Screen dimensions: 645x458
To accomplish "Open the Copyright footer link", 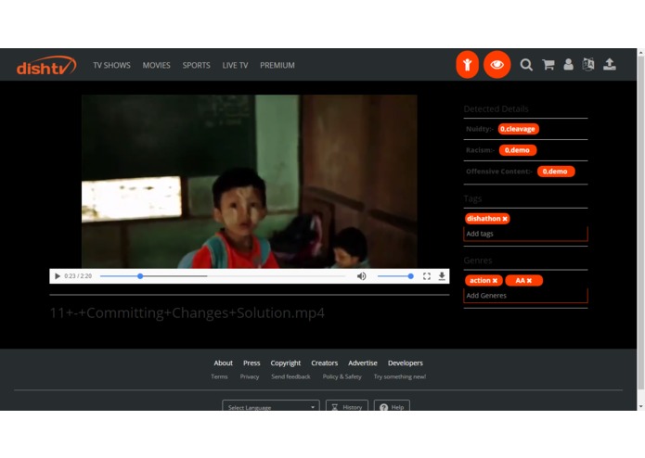I will click(286, 363).
